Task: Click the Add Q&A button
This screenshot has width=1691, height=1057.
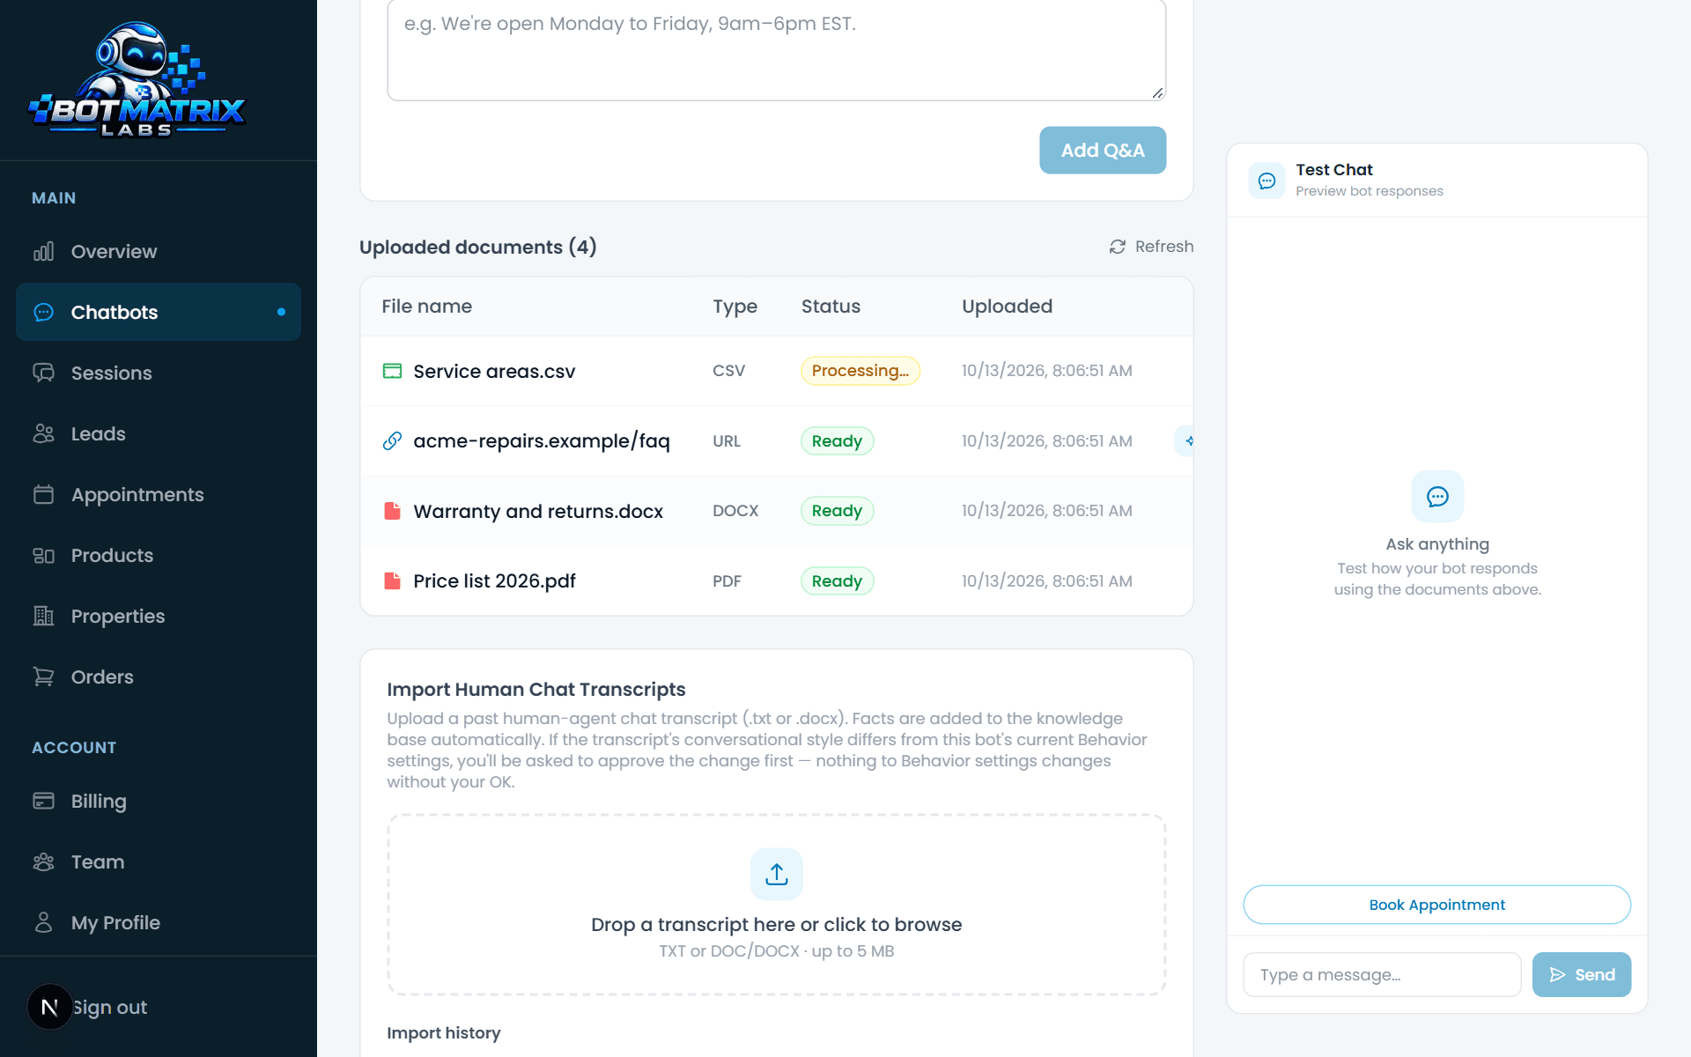Action: coord(1103,150)
